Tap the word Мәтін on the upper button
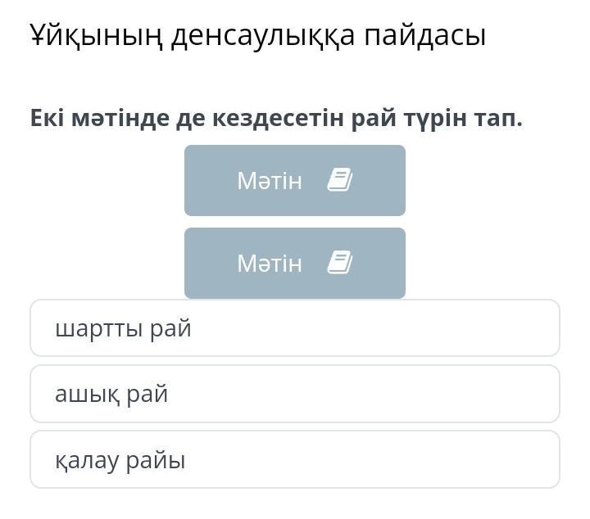The image size is (590, 519). click(x=270, y=181)
